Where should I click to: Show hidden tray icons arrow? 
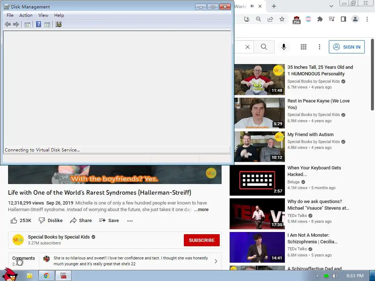coord(318,276)
